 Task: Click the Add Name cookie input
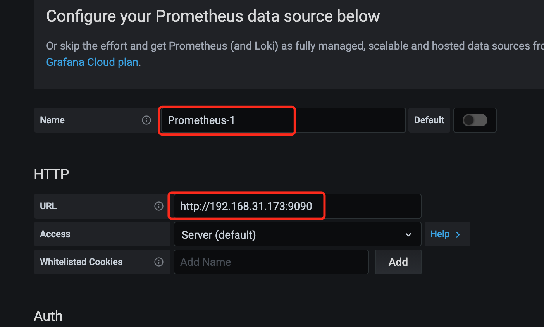[x=271, y=262]
